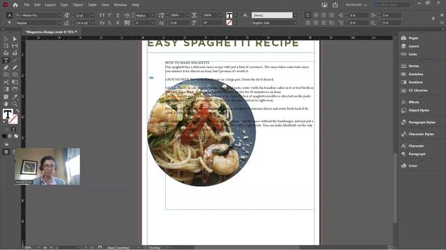Select the Rectangle Frame tool

6,75
